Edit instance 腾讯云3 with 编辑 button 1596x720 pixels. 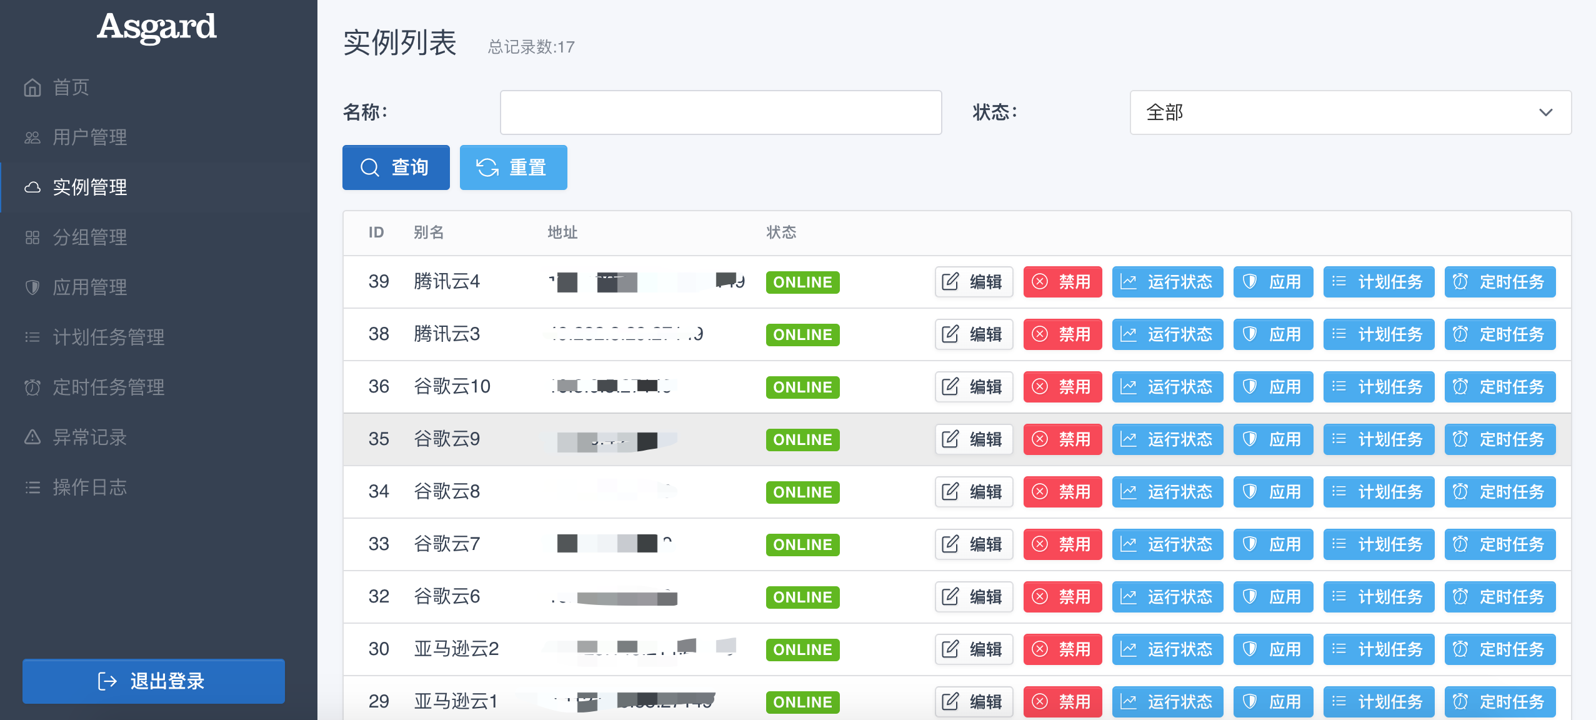point(974,334)
